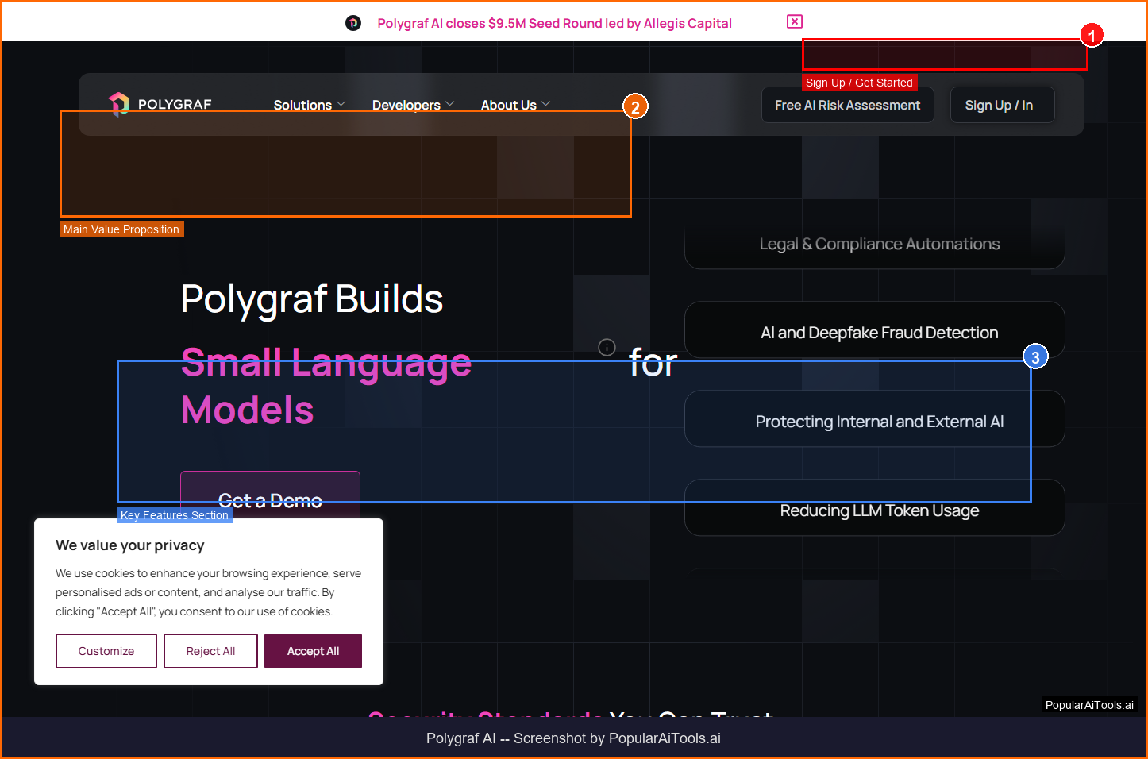Screen dimensions: 1148x759
Task: Click the Polygraf logo in the navbar
Action: pyautogui.click(x=160, y=104)
